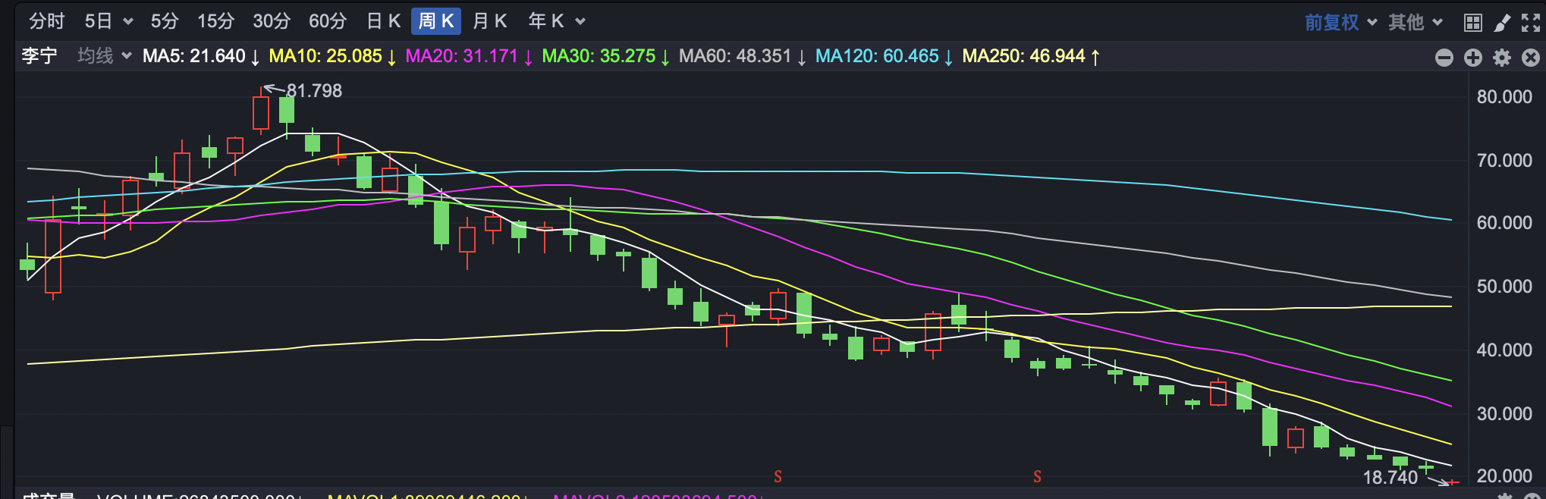The image size is (1546, 499).
Task: Switch to the 5分 interval
Action: (165, 21)
